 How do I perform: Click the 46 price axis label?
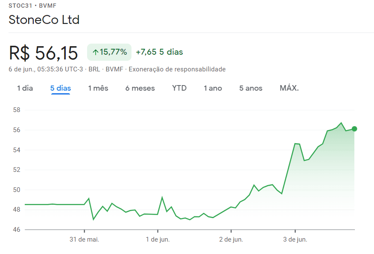pos(17,230)
